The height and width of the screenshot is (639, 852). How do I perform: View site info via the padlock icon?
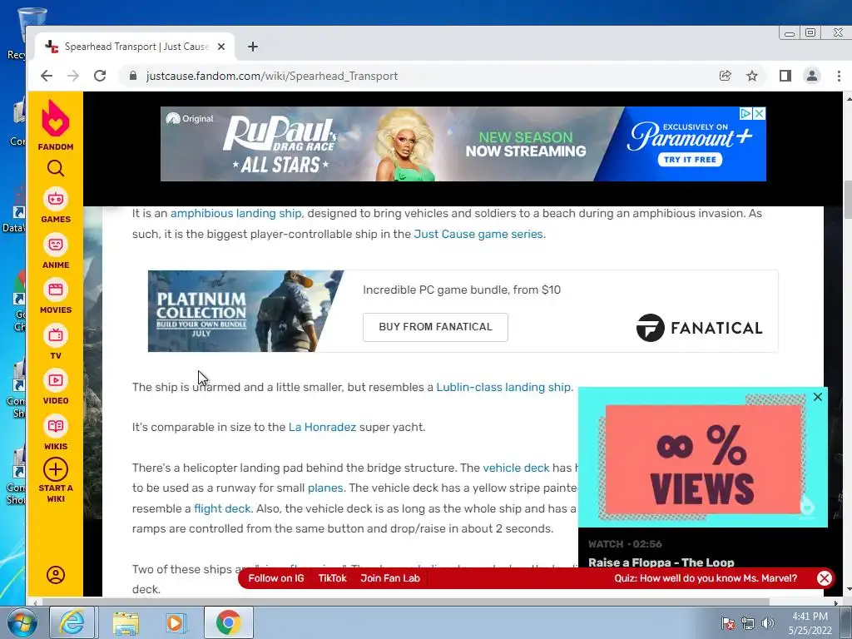[x=133, y=76]
